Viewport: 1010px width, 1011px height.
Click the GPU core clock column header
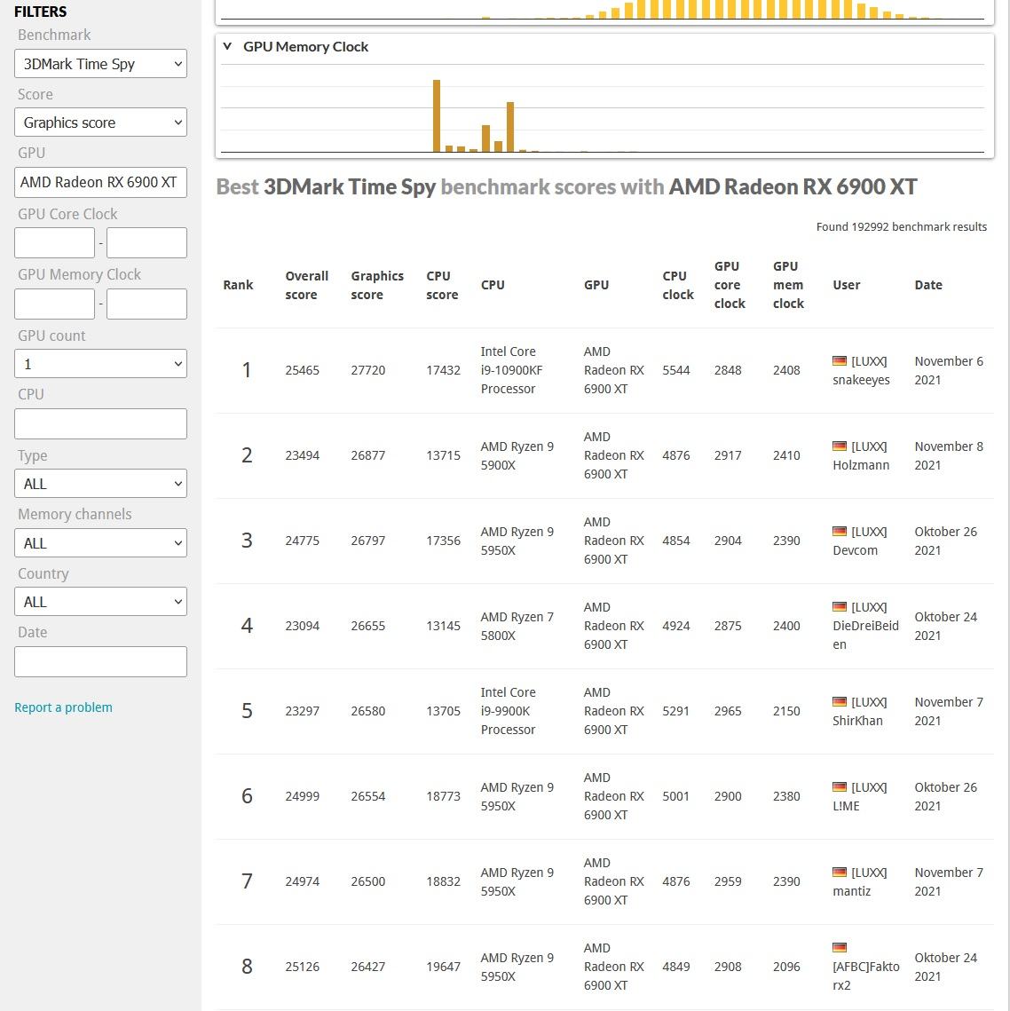coord(730,285)
